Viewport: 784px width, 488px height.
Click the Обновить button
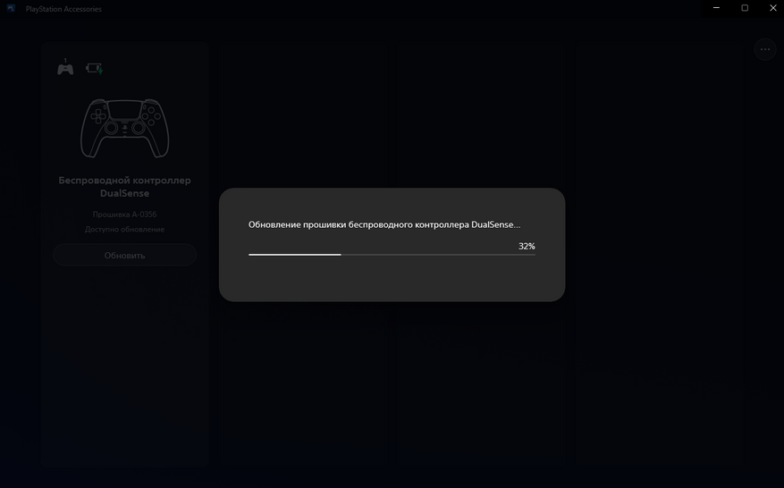pos(124,255)
